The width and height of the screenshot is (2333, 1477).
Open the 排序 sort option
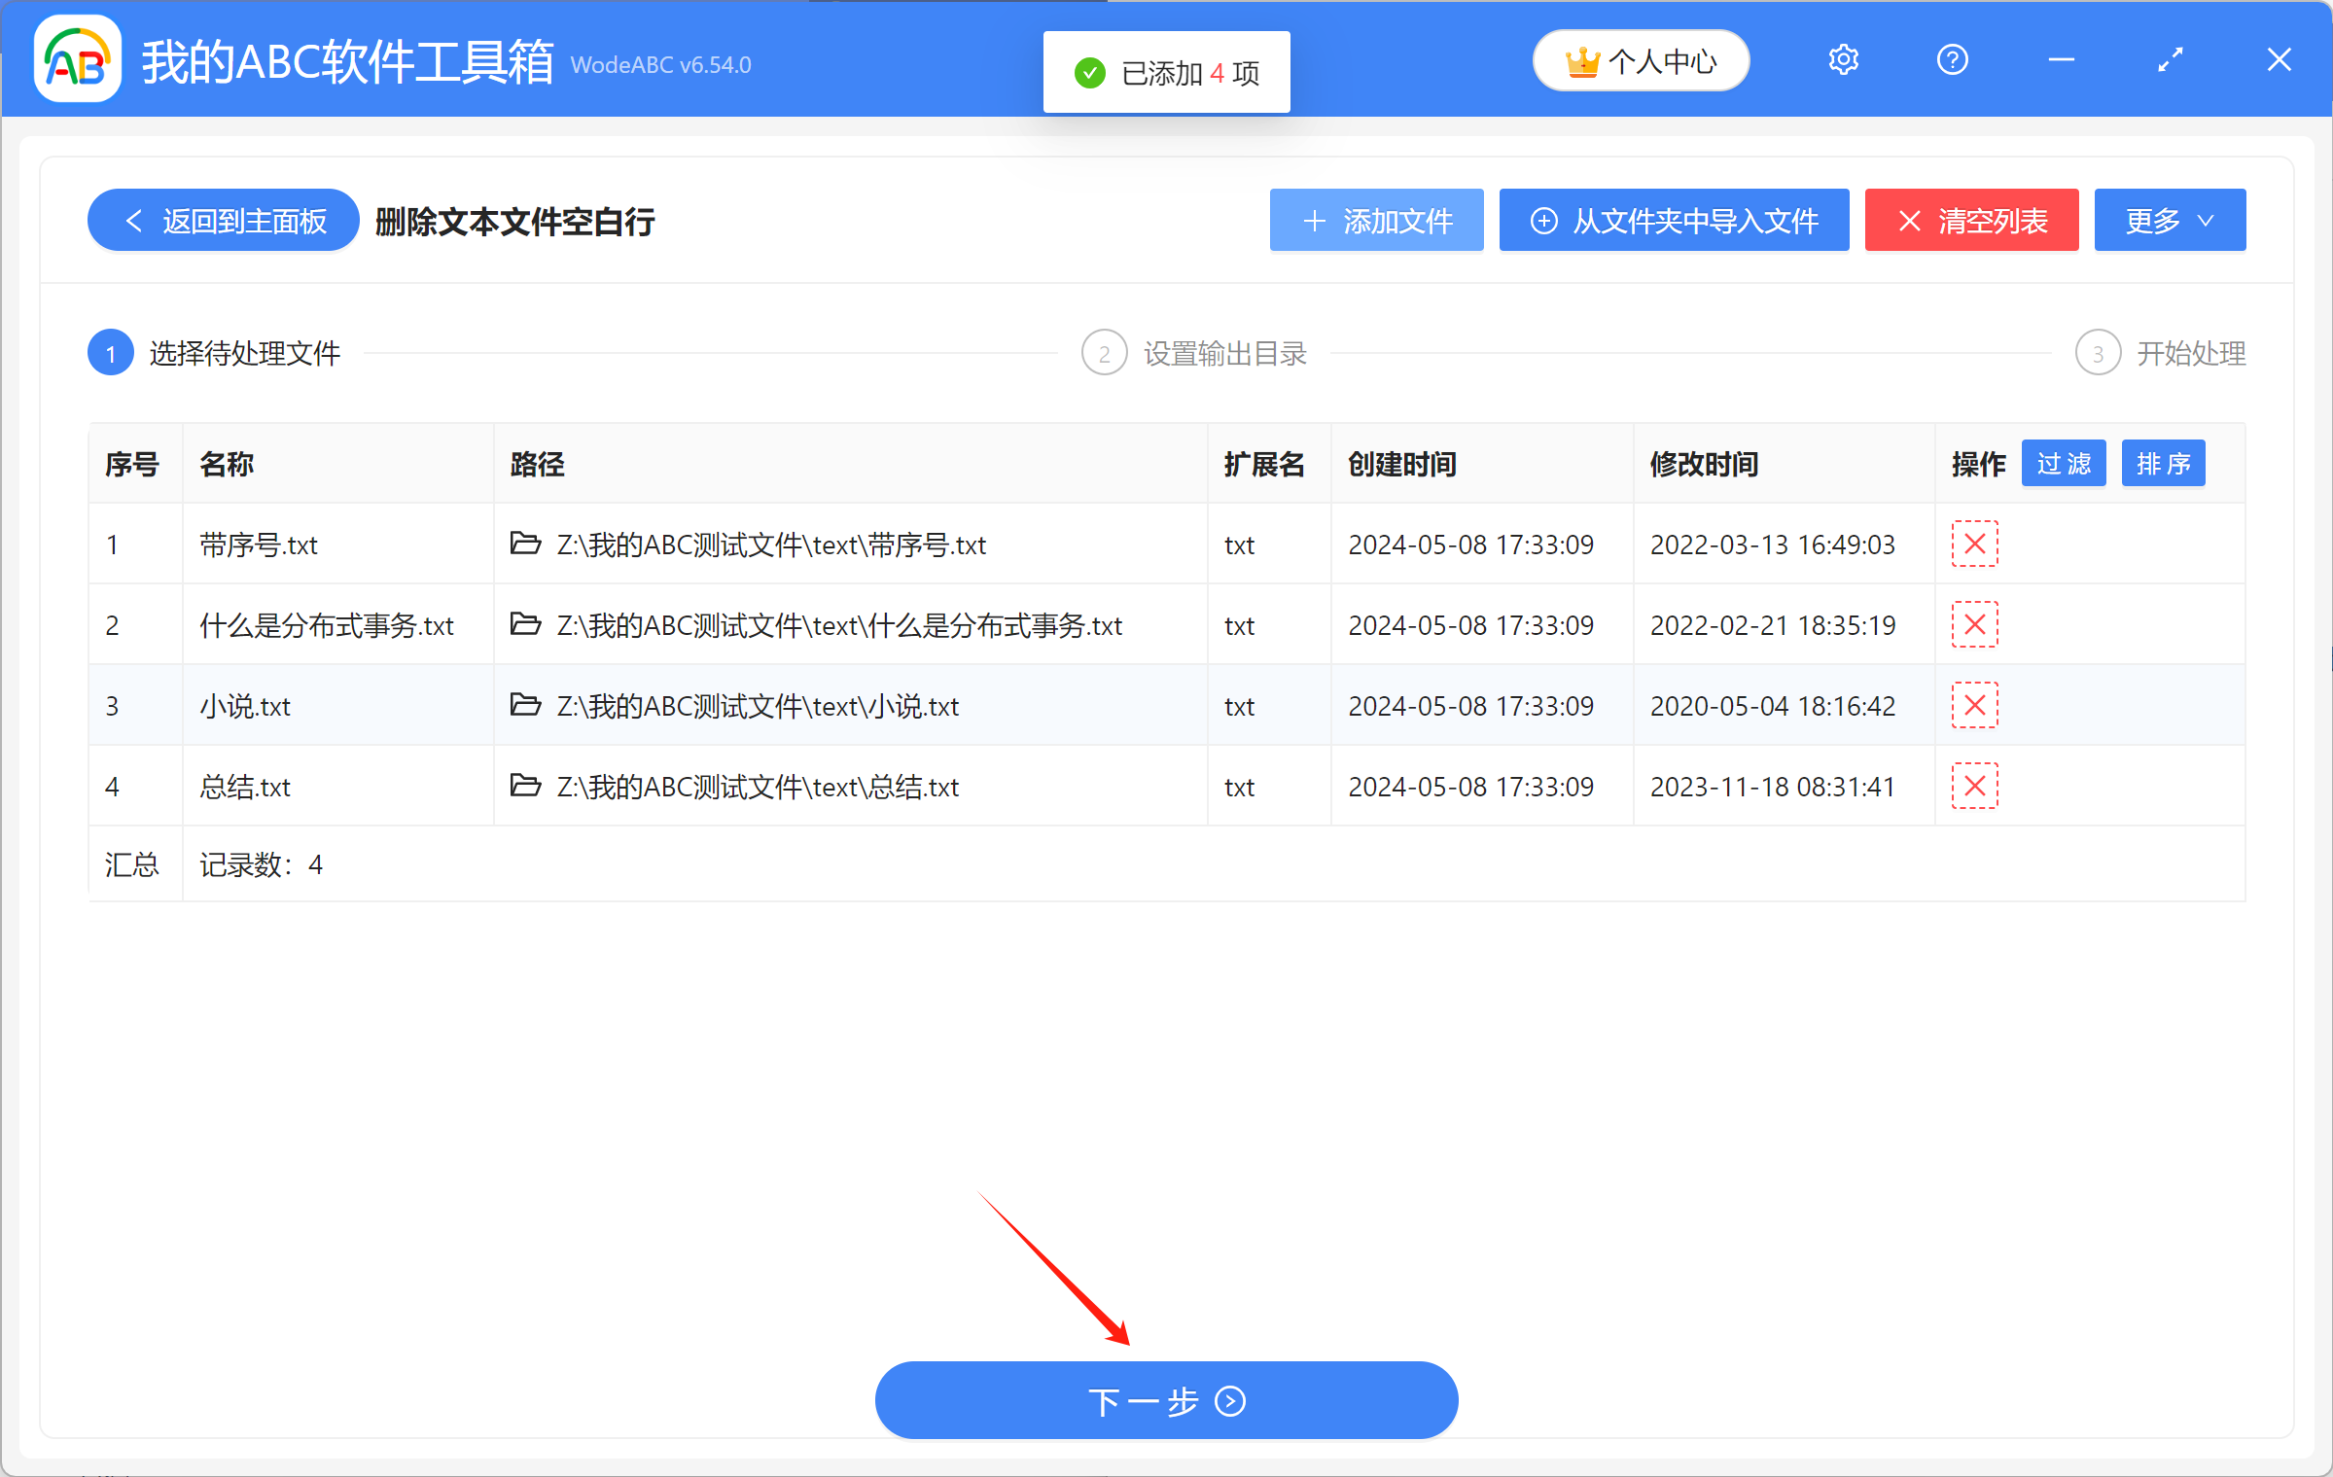2163,463
